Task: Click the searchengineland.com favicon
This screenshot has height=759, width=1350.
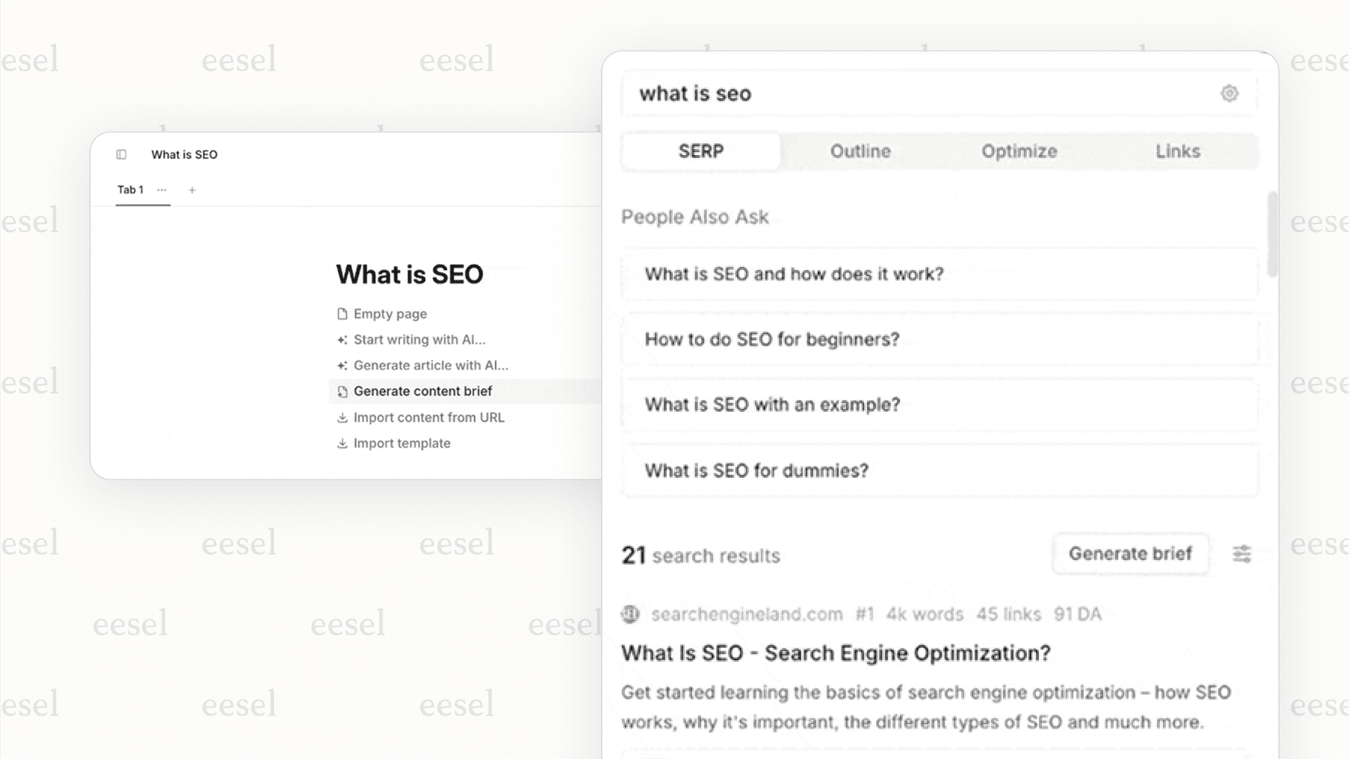Action: pos(631,614)
